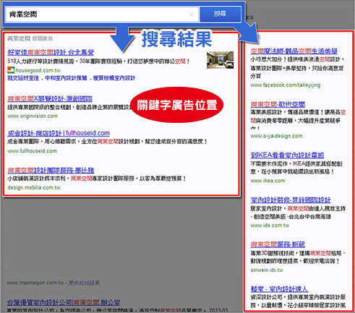The width and height of the screenshot is (355, 313).
Task: Clear the search box with the X
Action: [192, 14]
